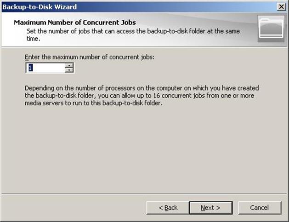Decrease concurrent jobs with the down spinner arrow
The image size is (289, 222).
(69, 70)
